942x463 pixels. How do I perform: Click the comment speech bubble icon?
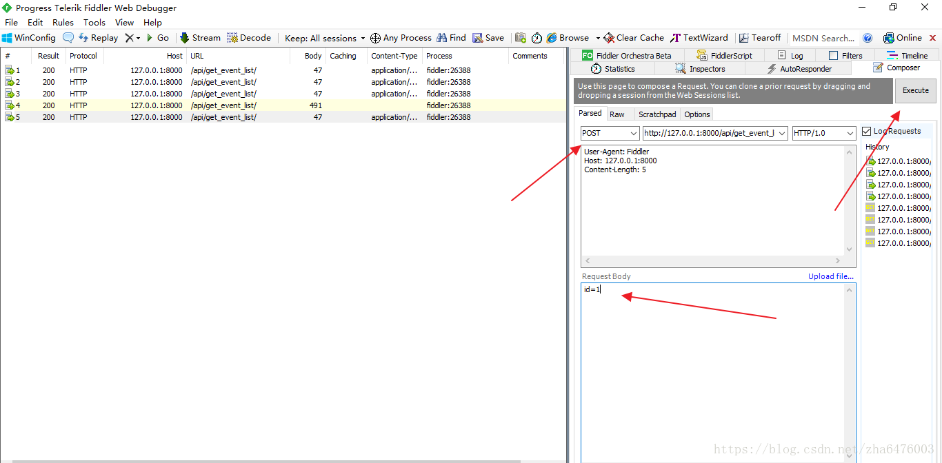point(68,38)
